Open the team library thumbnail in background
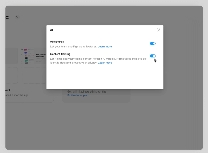Viewport: 208px width, 153px height. (x=33, y=56)
